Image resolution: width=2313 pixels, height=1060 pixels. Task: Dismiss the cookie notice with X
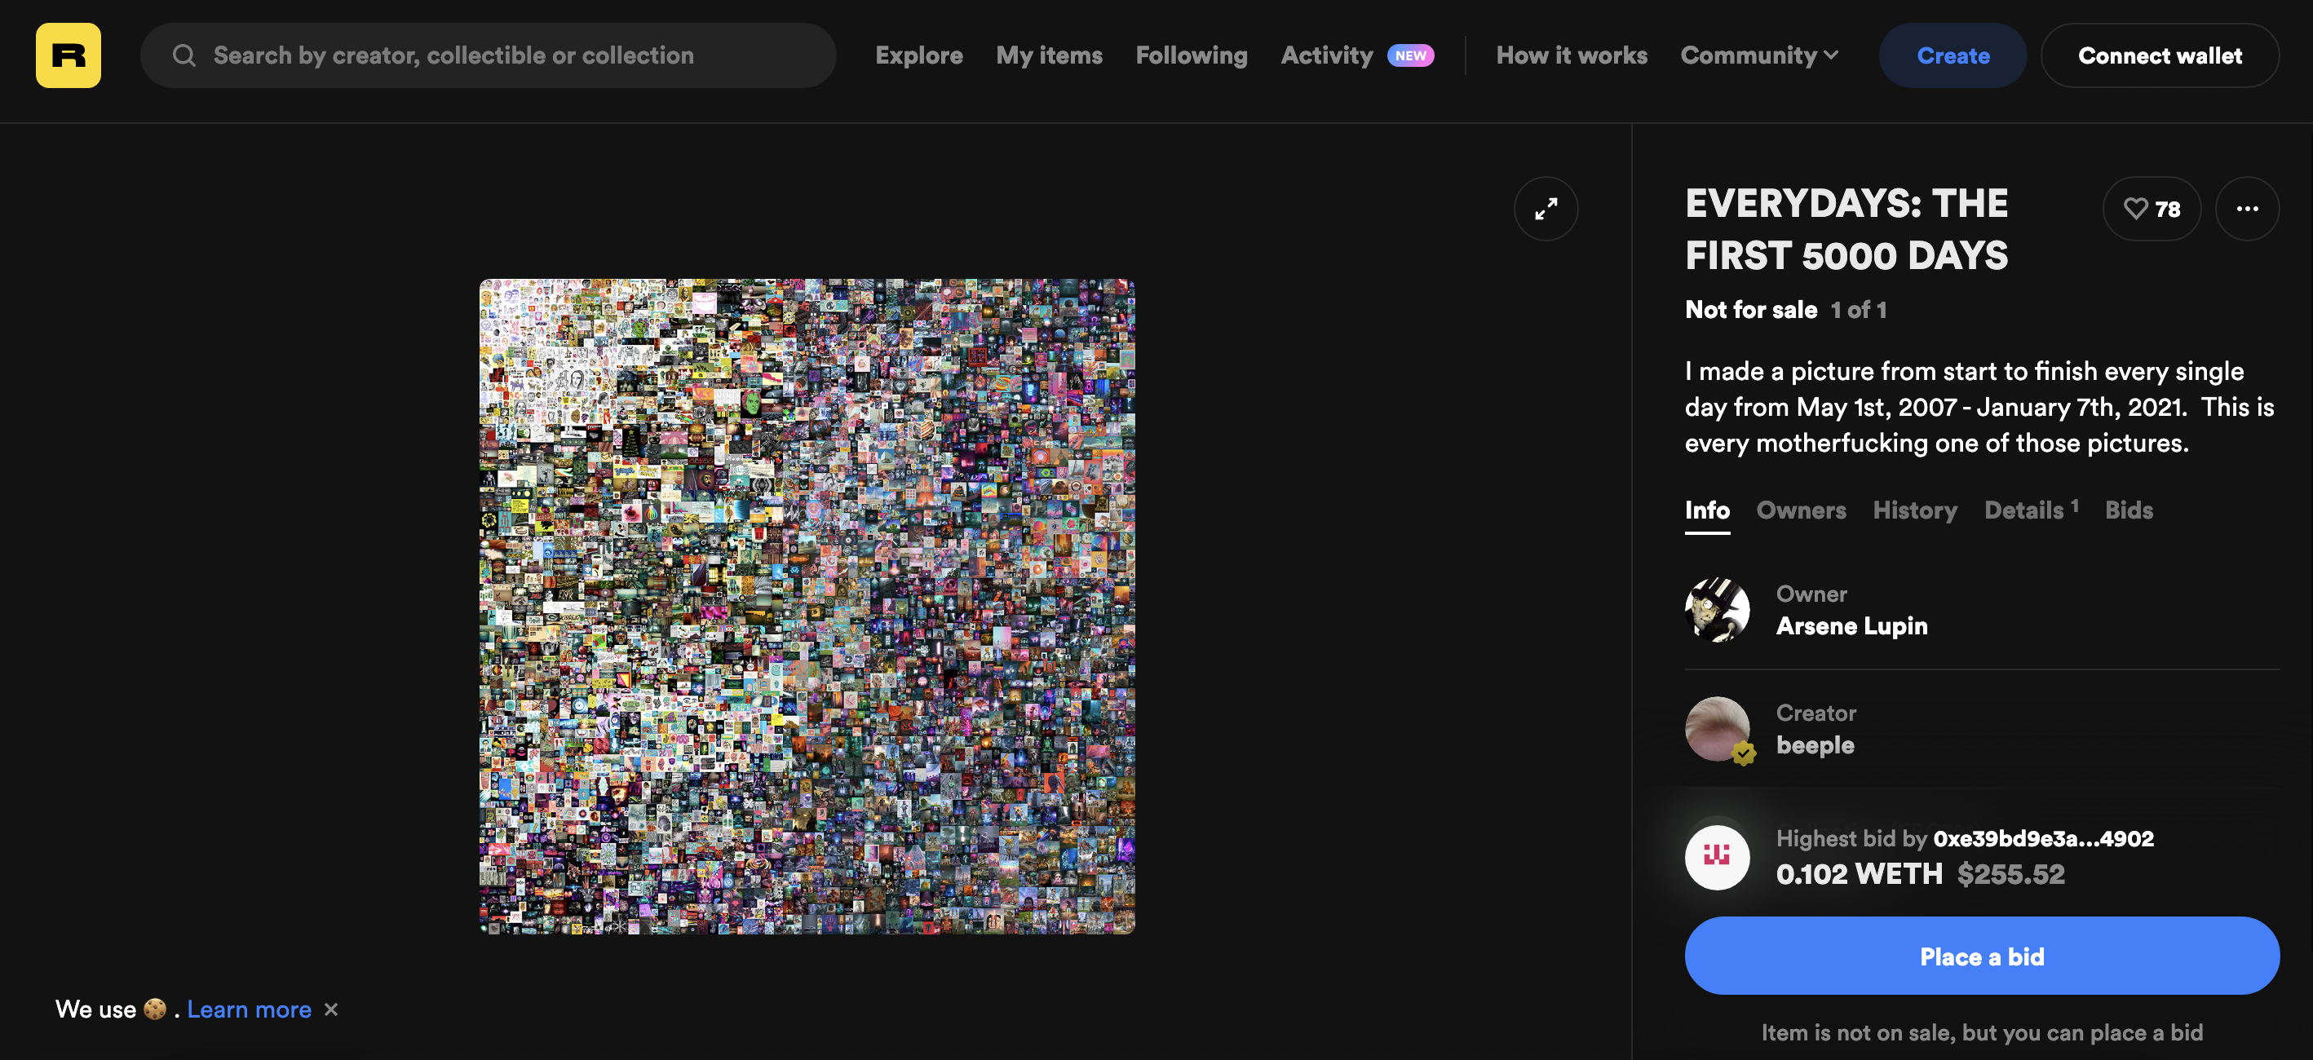tap(330, 1010)
